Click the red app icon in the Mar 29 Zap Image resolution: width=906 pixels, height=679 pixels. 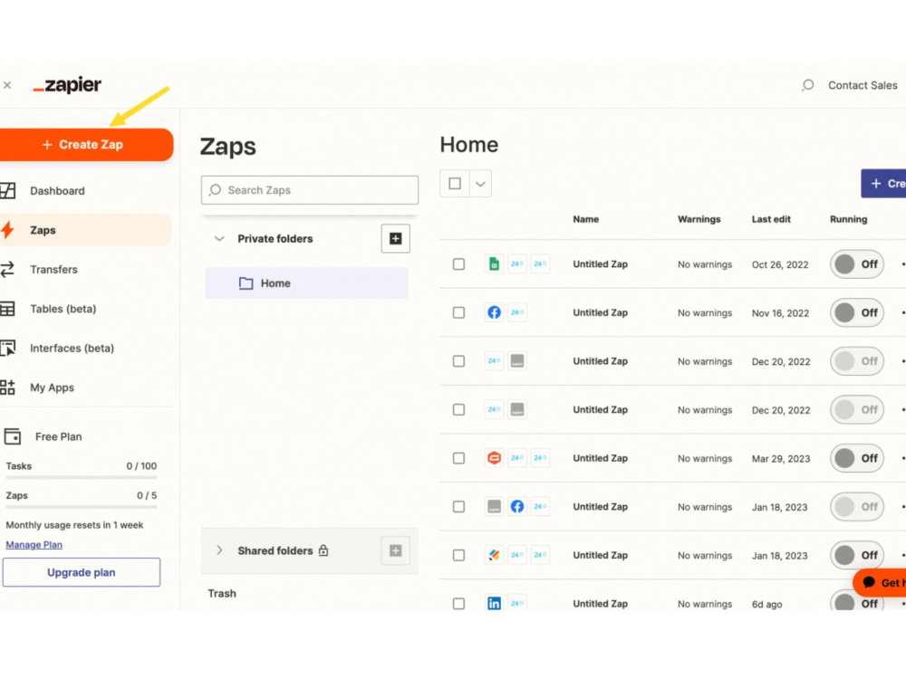[494, 458]
